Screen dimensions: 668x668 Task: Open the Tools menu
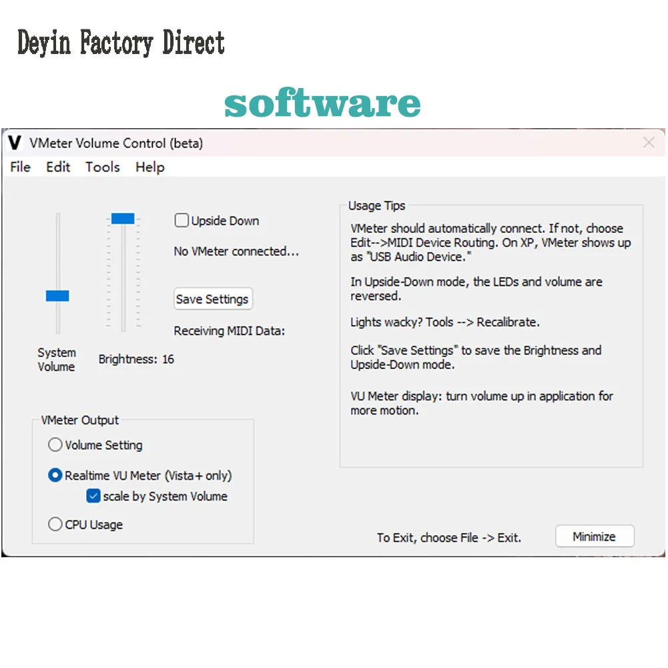tap(103, 167)
